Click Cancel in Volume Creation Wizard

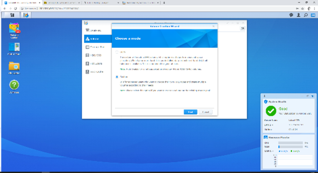pos(206,112)
